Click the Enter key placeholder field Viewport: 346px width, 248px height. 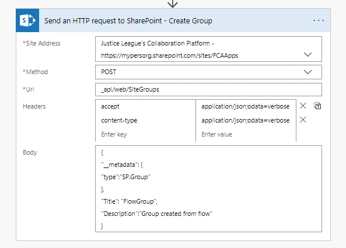click(146, 134)
